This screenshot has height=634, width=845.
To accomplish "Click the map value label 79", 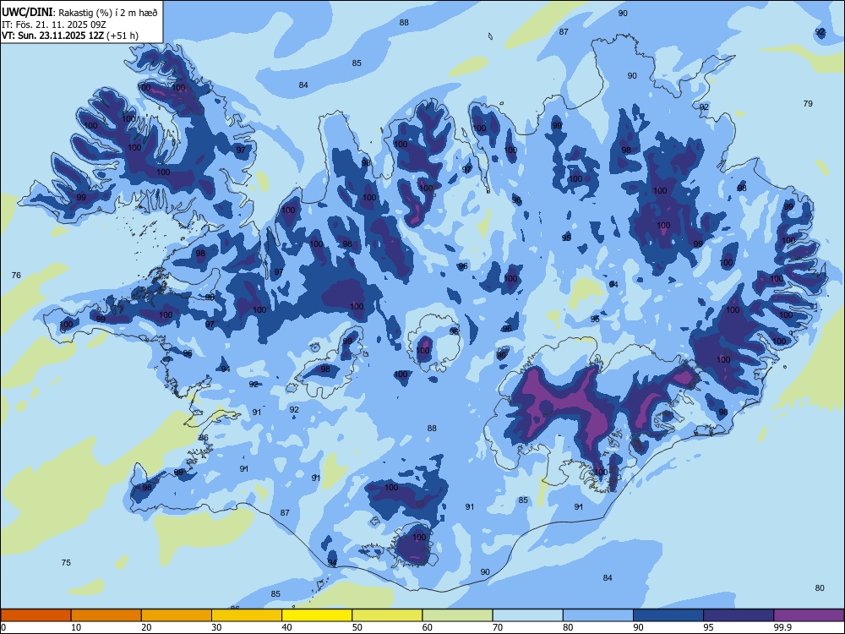I will tap(807, 103).
